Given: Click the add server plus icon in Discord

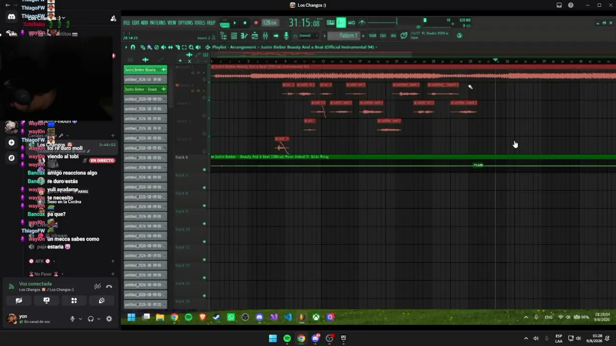Looking at the screenshot, I should (x=12, y=142).
